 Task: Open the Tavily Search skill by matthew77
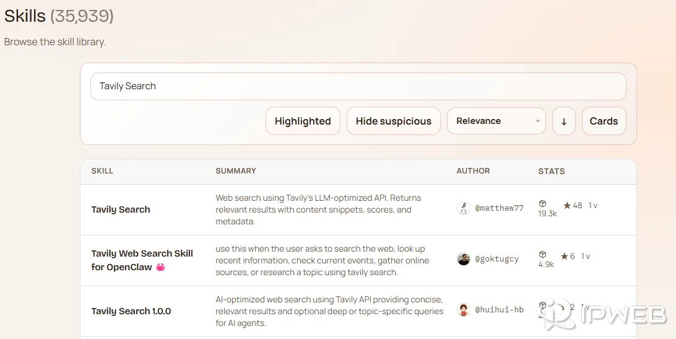click(121, 209)
